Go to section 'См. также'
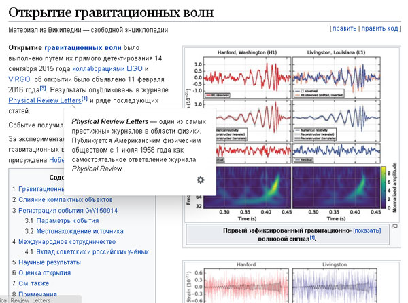The height and width of the screenshot is (303, 408). [33, 283]
